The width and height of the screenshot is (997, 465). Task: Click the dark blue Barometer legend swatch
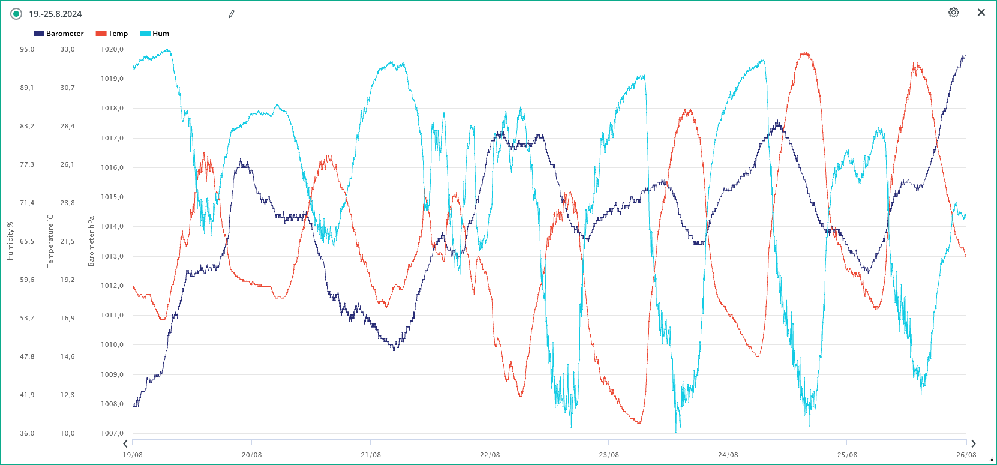pyautogui.click(x=39, y=34)
